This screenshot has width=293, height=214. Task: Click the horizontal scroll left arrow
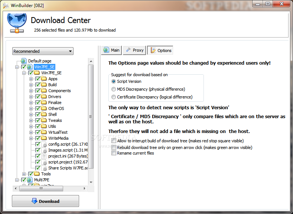[x=16, y=188]
